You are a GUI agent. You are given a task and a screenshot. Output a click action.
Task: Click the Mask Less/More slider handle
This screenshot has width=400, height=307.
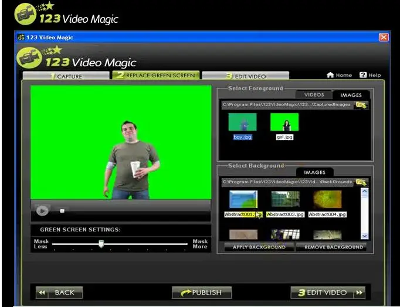(x=101, y=244)
